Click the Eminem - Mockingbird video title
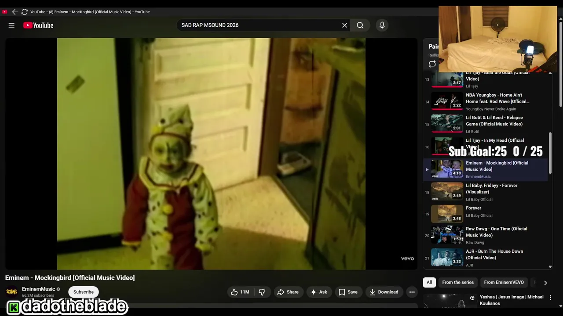 [x=70, y=278]
